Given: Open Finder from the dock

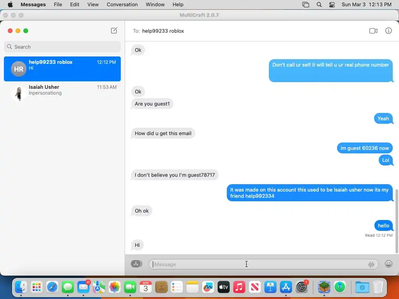Looking at the screenshot, I should (21, 287).
